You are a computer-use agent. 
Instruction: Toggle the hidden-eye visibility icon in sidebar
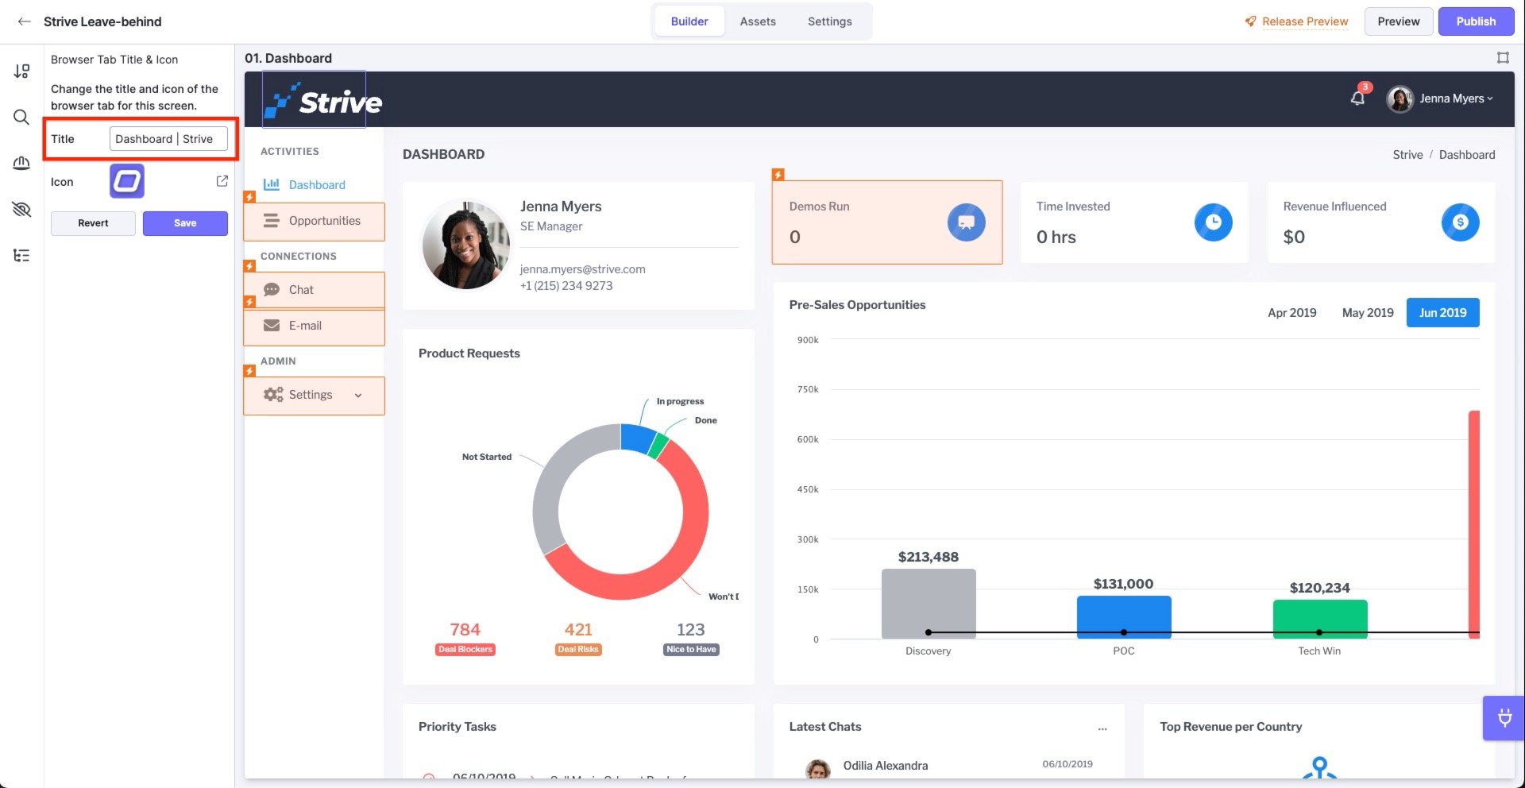click(x=21, y=210)
